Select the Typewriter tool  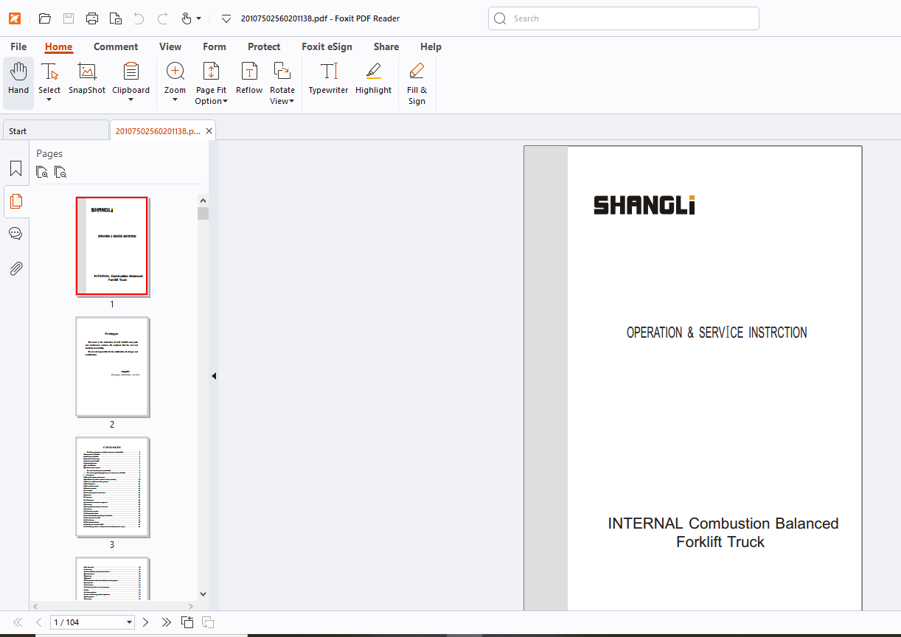(x=328, y=79)
